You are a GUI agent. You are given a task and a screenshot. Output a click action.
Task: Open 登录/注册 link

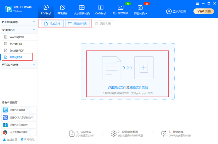[179, 11]
